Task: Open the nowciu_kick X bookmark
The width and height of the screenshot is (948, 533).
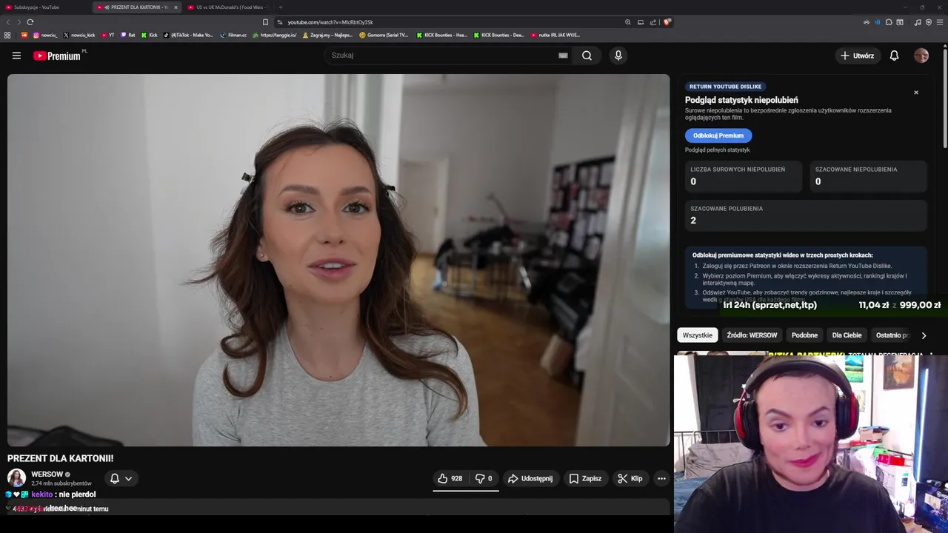Action: click(79, 35)
